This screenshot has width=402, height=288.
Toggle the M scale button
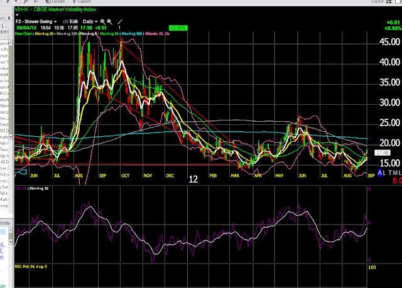click(x=396, y=173)
